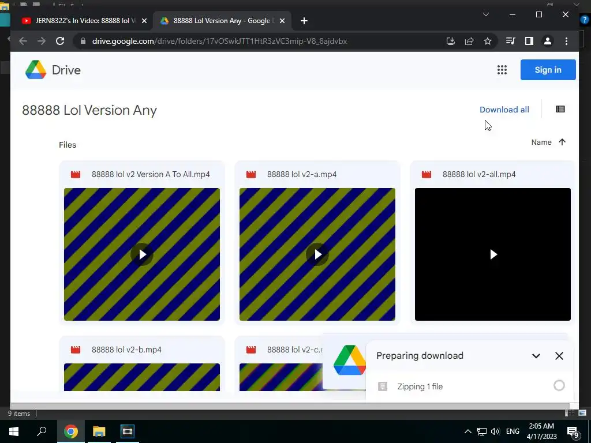Click the Sign in button
Viewport: 591px width, 443px height.
548,70
